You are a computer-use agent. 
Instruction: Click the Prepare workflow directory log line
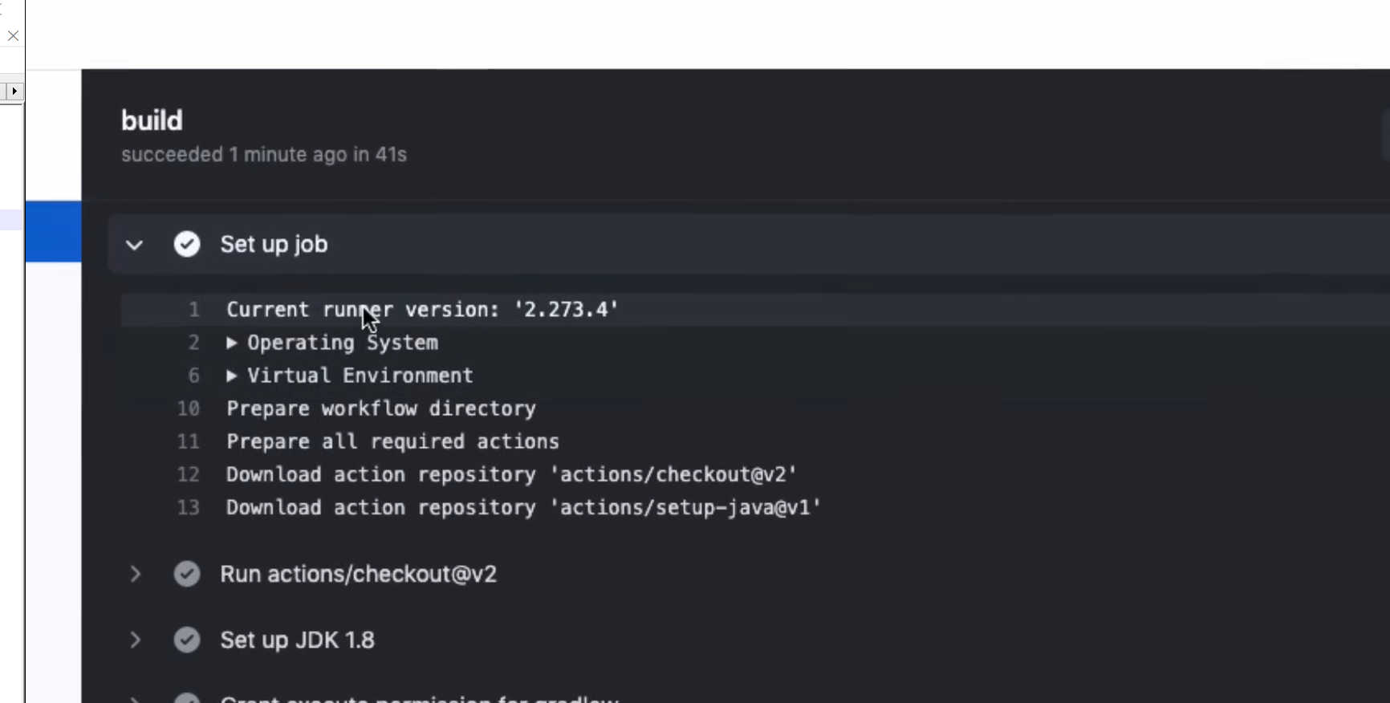[380, 408]
